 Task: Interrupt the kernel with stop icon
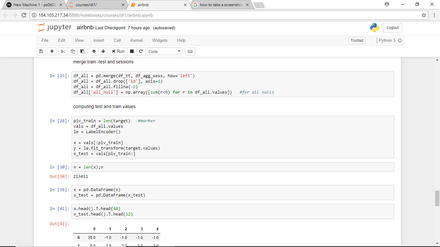point(132,51)
